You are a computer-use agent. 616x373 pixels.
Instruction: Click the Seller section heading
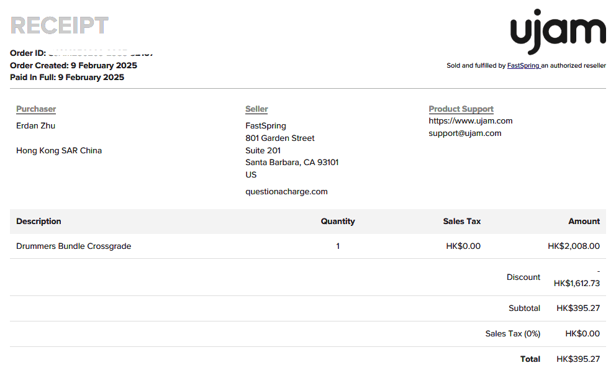pyautogui.click(x=256, y=109)
